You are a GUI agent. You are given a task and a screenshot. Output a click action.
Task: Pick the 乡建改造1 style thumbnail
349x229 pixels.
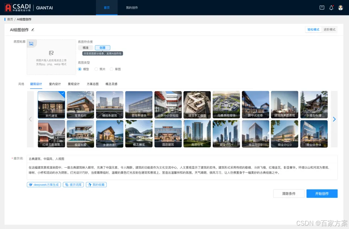coord(110,134)
